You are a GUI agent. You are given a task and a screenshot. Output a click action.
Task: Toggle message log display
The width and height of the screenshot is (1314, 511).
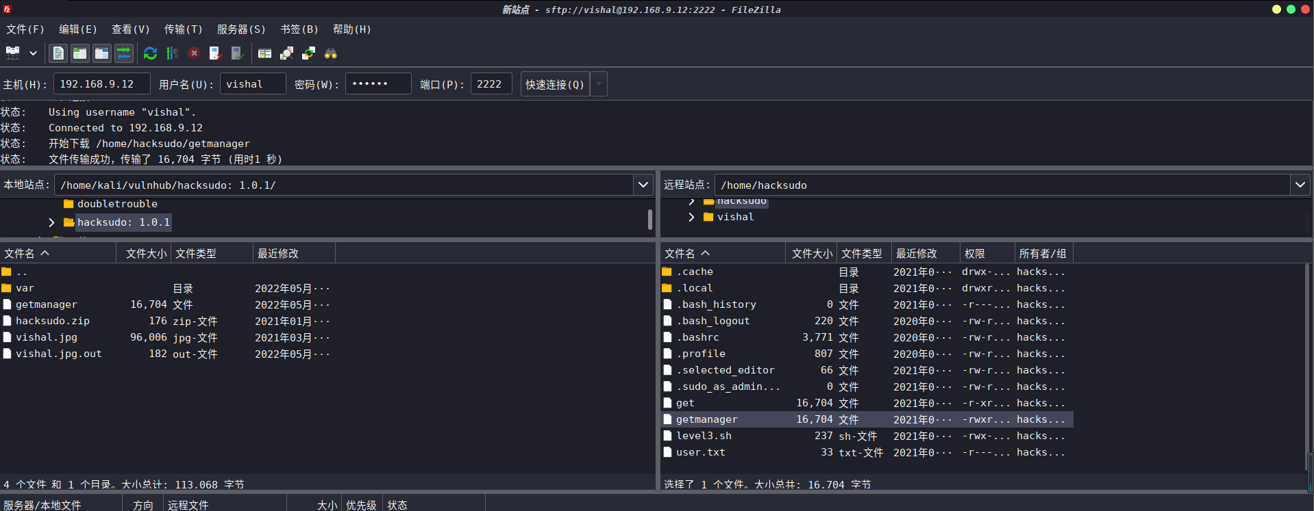point(58,53)
